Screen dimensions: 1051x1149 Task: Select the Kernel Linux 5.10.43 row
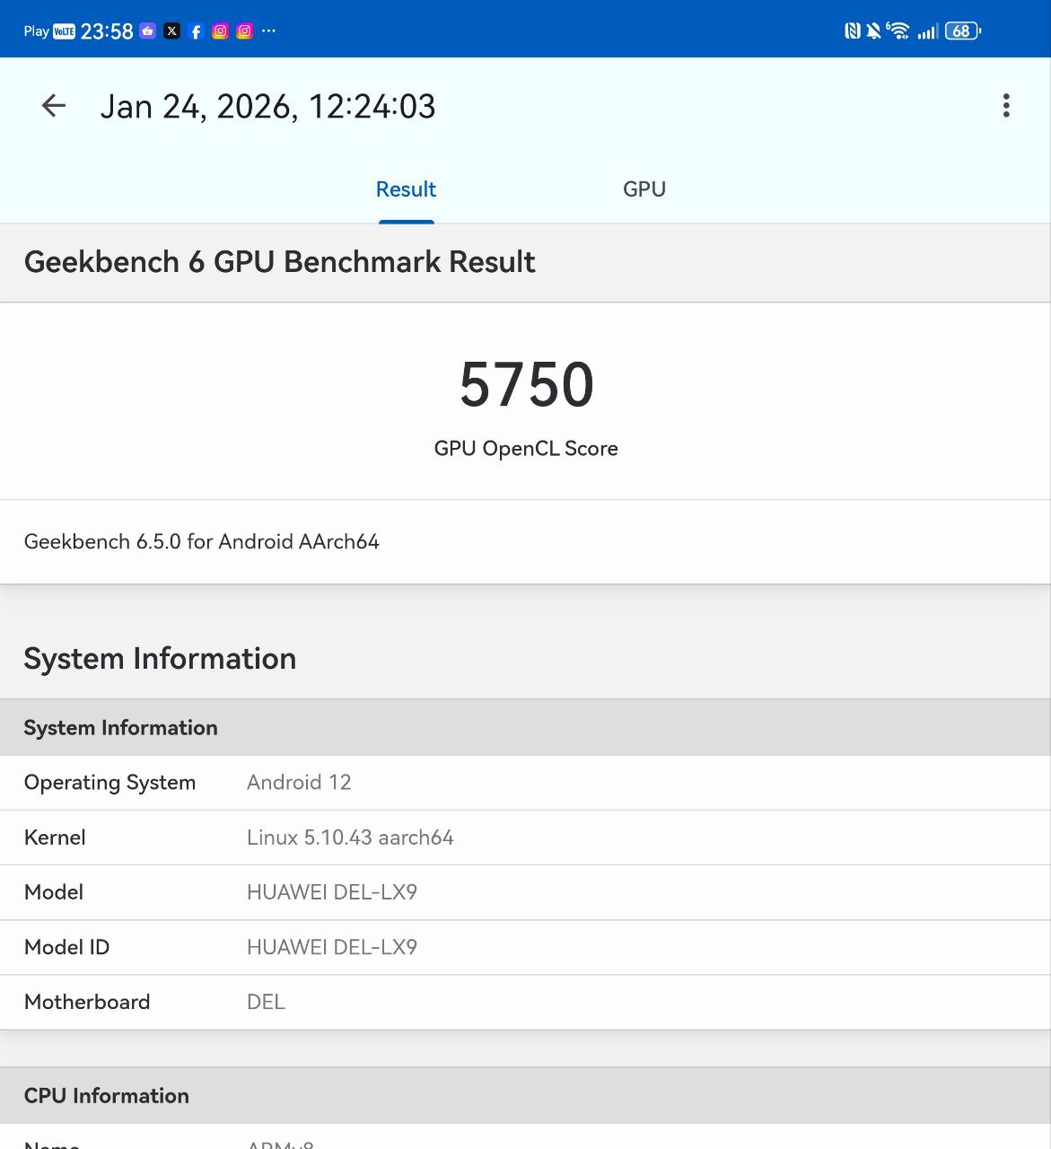[525, 838]
